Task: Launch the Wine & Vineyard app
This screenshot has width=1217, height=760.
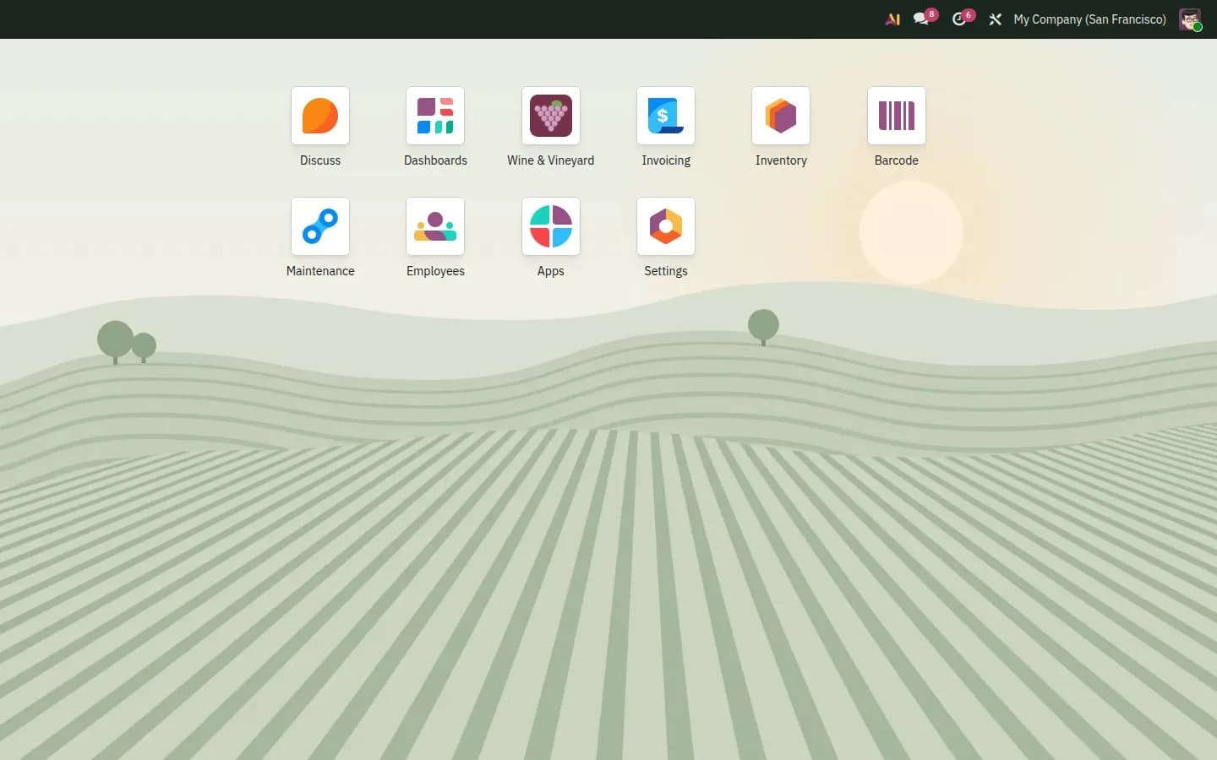Action: (551, 116)
